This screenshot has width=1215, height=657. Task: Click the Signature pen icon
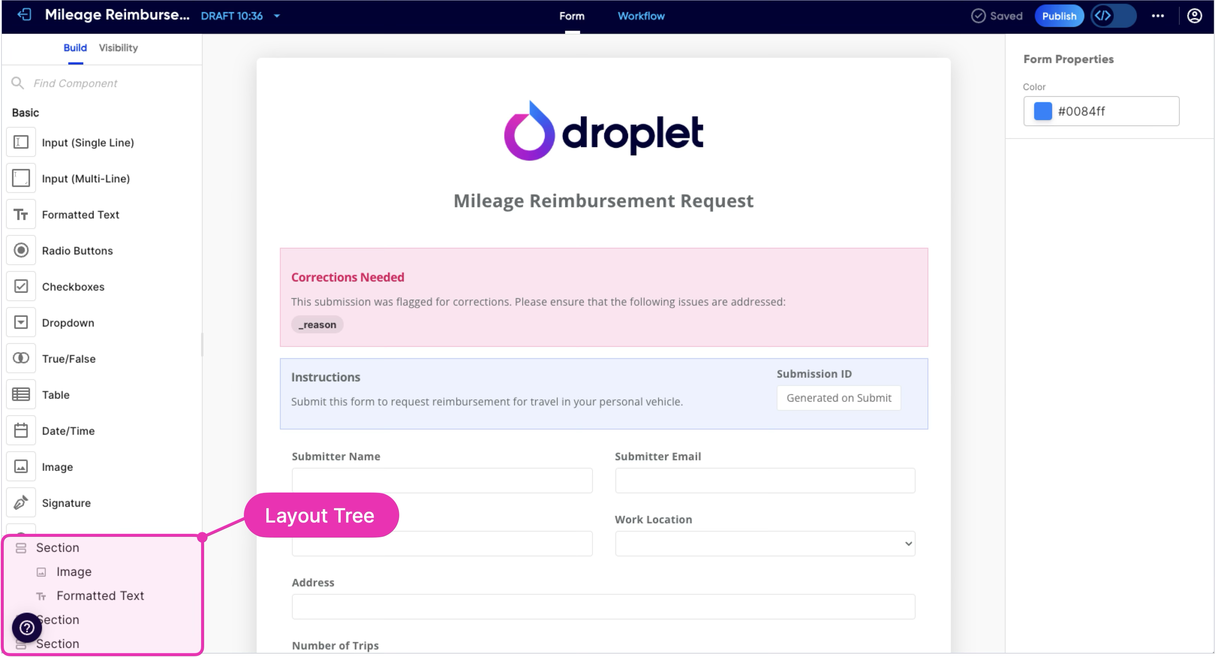click(21, 503)
